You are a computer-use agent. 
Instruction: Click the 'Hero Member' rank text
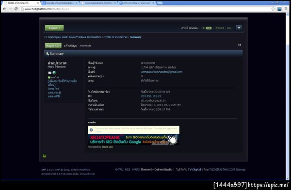[x=57, y=66]
